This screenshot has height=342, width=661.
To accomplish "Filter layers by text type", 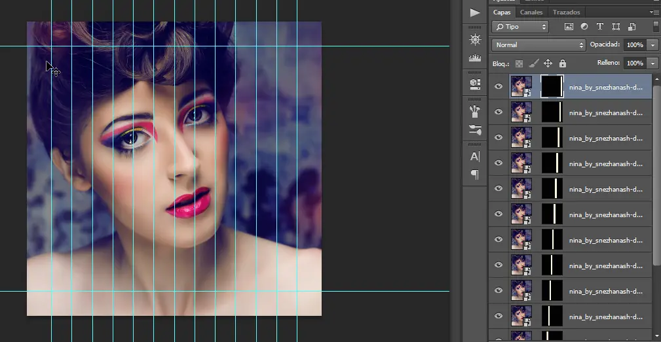I will [600, 27].
